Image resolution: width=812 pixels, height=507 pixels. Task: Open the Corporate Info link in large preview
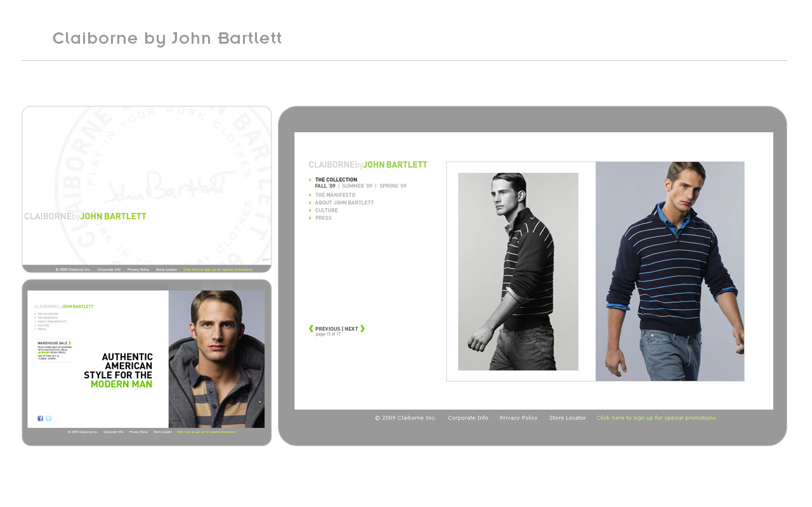[x=468, y=418]
